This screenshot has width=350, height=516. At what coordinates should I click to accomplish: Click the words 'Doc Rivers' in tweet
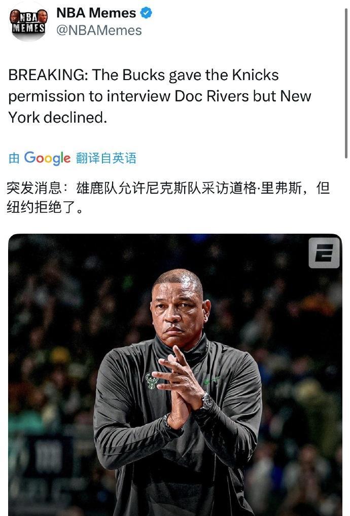click(212, 96)
